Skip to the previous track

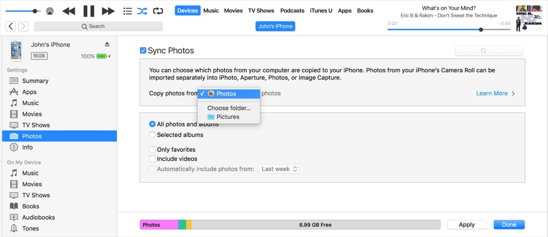[68, 11]
